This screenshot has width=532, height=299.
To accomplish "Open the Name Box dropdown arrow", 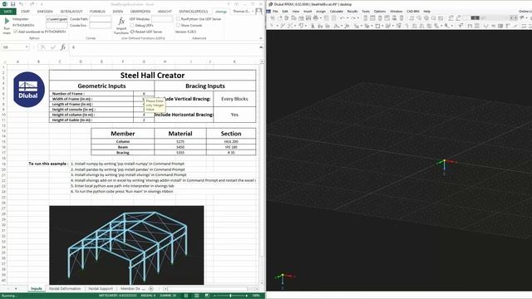I will point(27,47).
